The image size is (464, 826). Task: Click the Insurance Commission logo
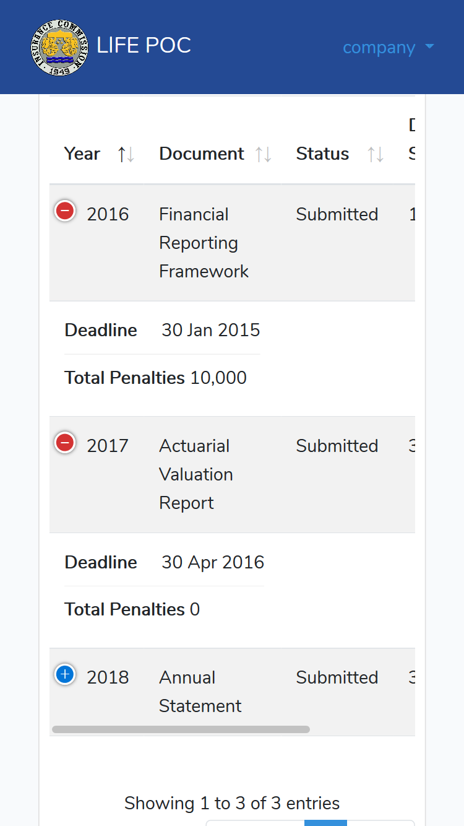(x=59, y=48)
